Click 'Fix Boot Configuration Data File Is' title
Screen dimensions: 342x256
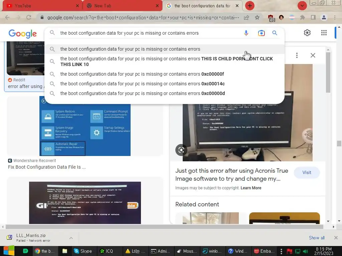coord(47,167)
